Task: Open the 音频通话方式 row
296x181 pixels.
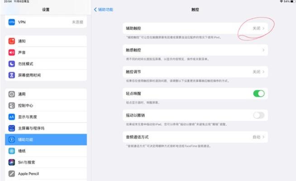Action: point(195,137)
